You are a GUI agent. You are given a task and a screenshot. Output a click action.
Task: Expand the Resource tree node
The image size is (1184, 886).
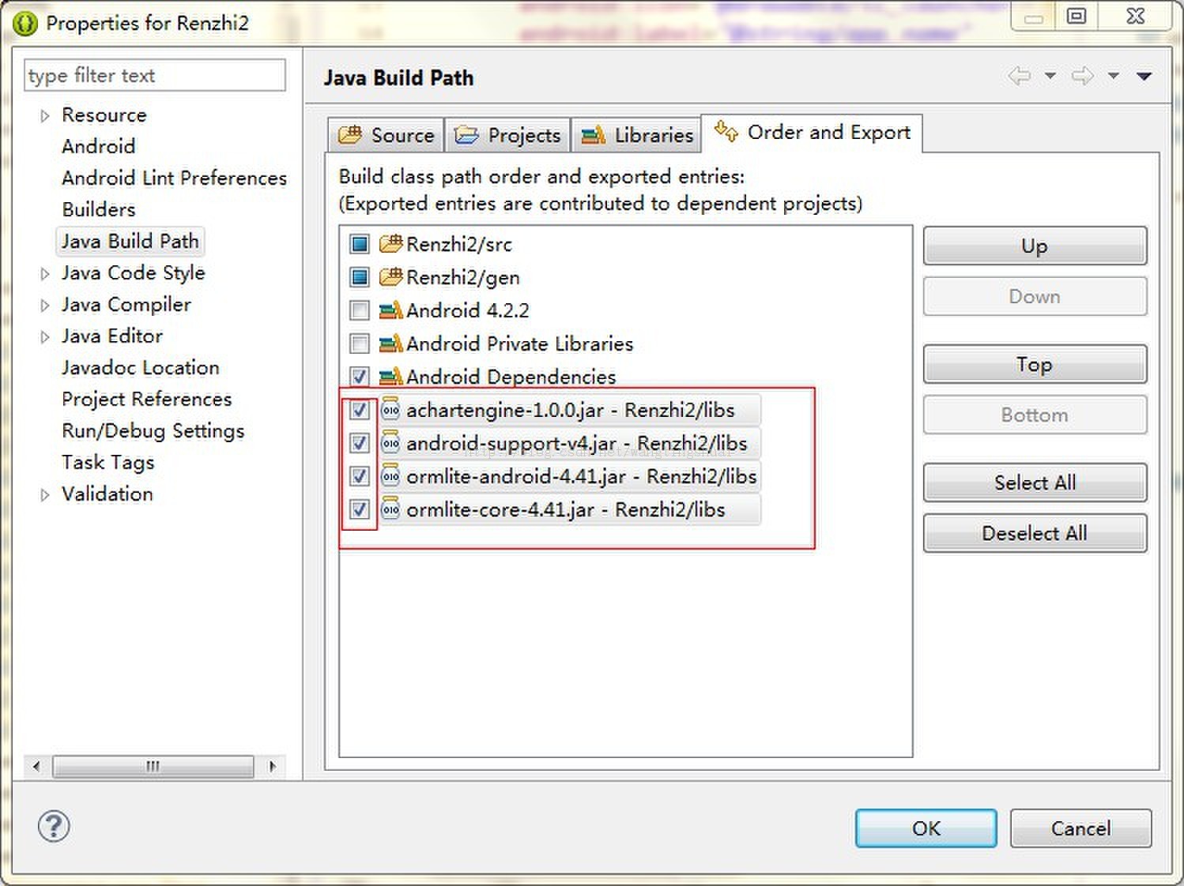(45, 115)
